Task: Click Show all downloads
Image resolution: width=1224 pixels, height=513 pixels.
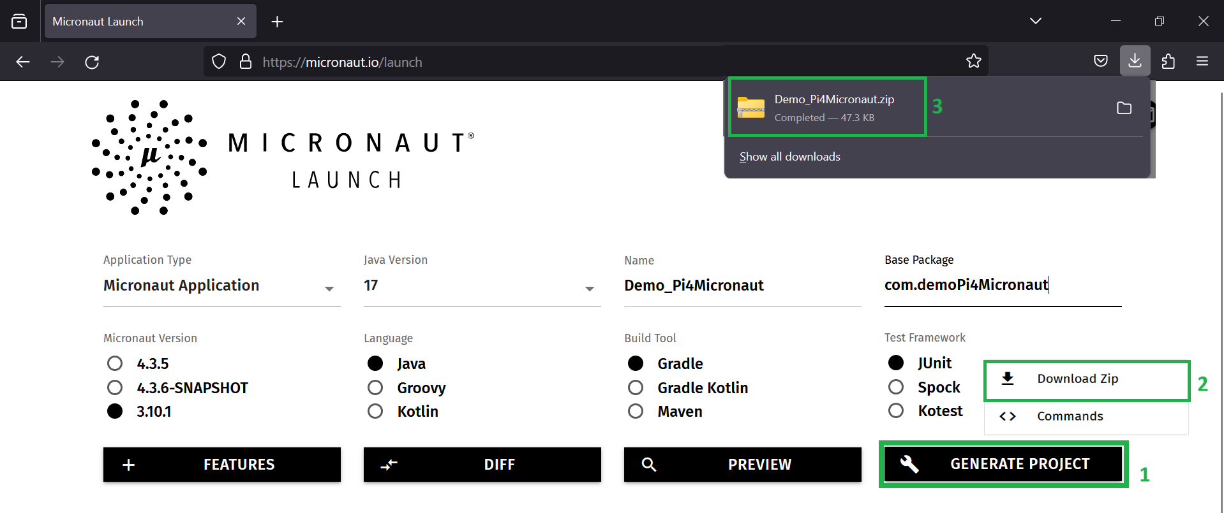Action: point(789,157)
